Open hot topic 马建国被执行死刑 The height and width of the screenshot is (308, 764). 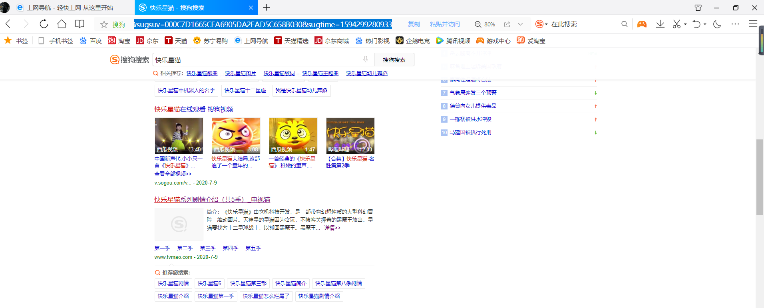[x=470, y=132]
